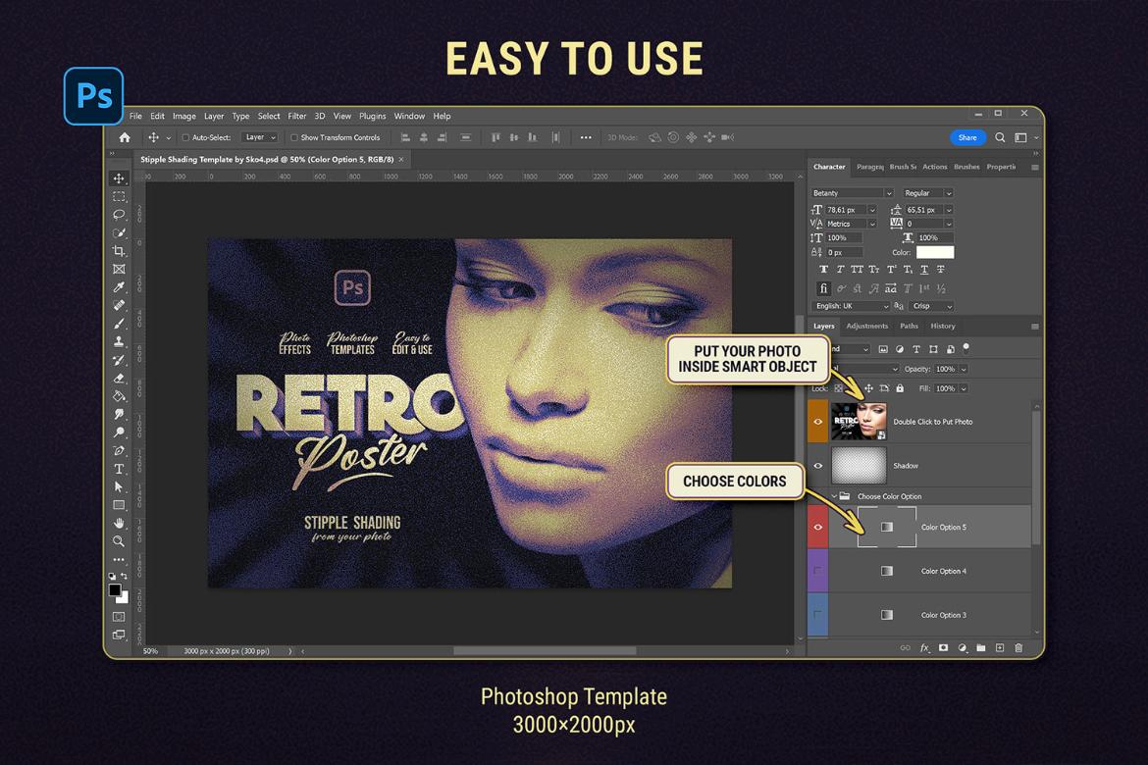Select the Eraser tool
Viewport: 1148px width, 765px height.
pyautogui.click(x=119, y=379)
